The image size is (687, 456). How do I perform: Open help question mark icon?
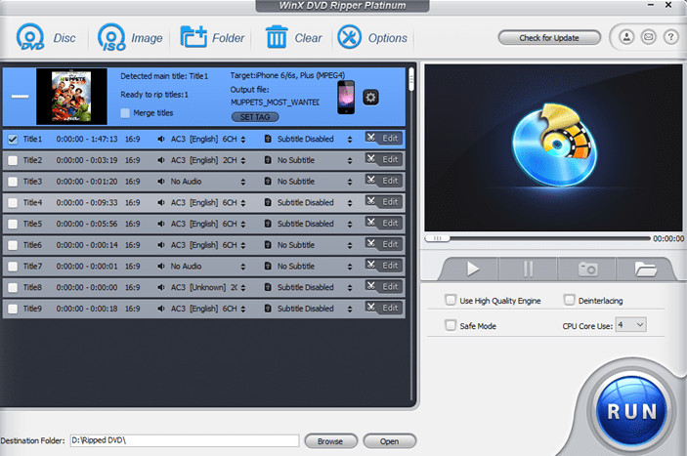[x=670, y=37]
